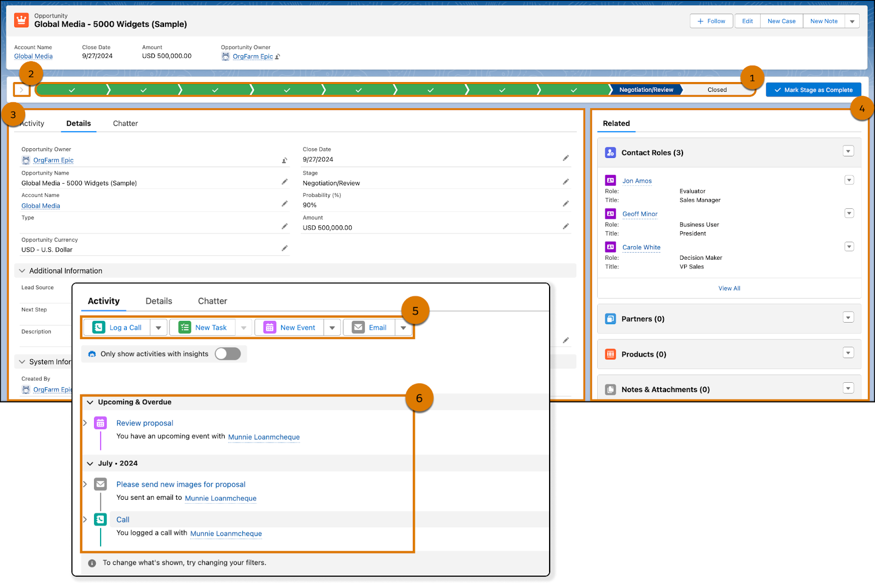Edit the Close Date pencil icon
The image size is (875, 584).
(565, 158)
